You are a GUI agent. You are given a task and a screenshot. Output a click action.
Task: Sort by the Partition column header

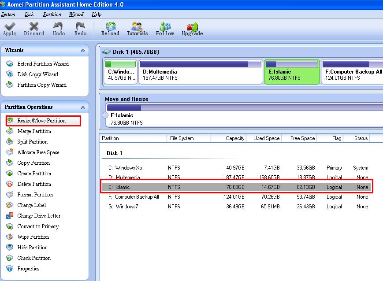click(133, 138)
